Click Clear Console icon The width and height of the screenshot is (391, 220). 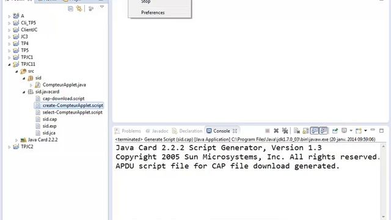297,131
